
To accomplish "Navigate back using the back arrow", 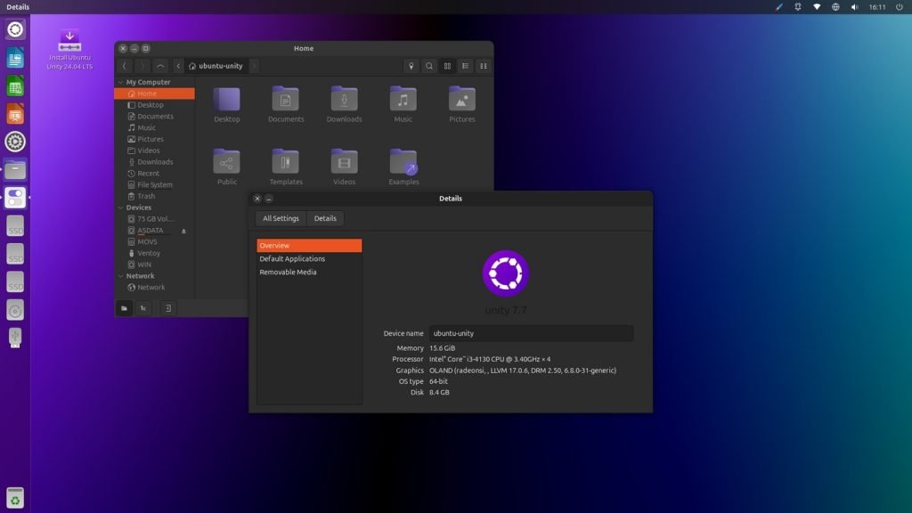I will [x=124, y=65].
